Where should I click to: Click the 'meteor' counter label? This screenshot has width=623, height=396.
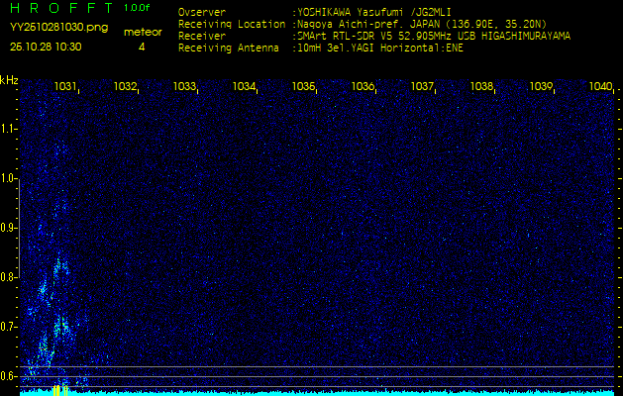point(143,33)
